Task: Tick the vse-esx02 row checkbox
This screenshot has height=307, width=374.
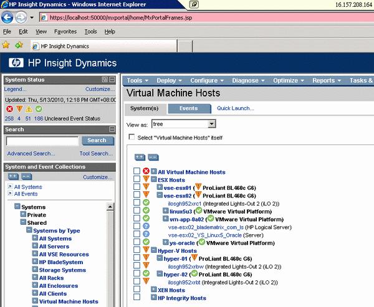Action: 137,194
